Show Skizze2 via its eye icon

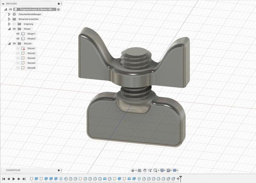(18, 53)
